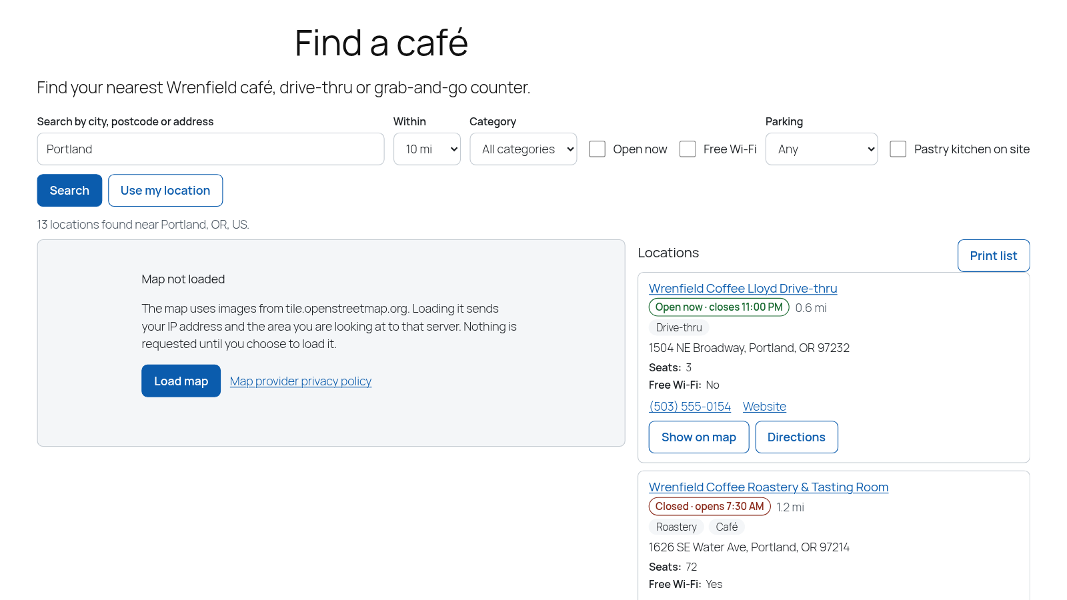
Task: Show Lloyd Drive-thru on map
Action: (x=699, y=437)
